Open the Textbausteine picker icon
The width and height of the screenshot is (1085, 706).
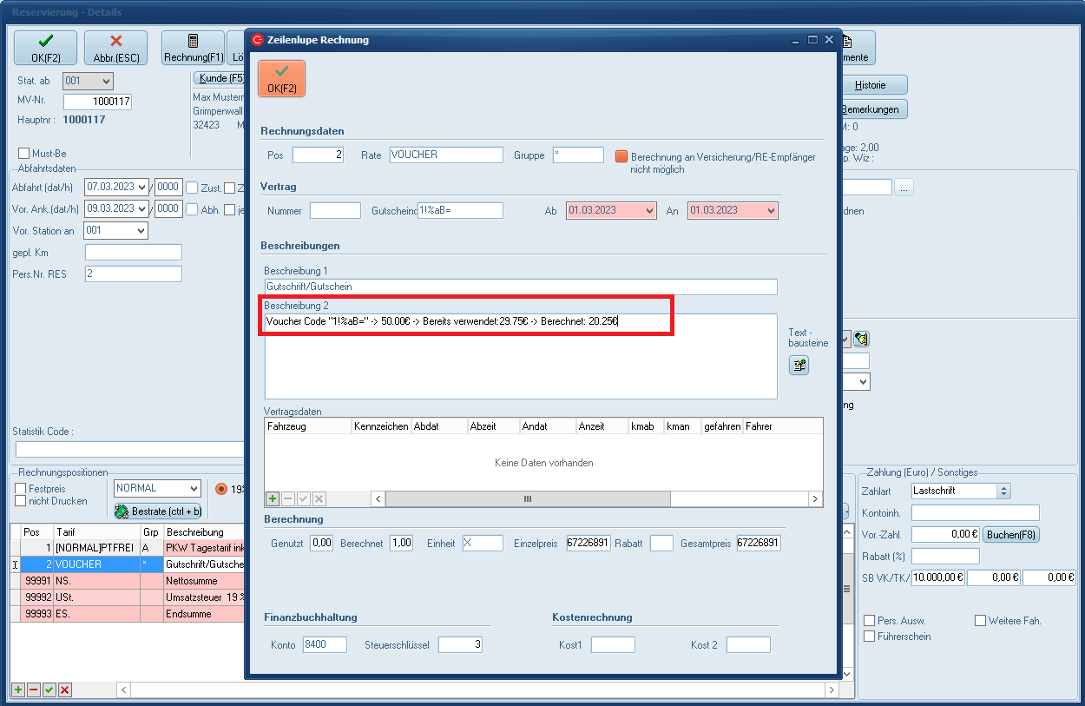tap(799, 366)
